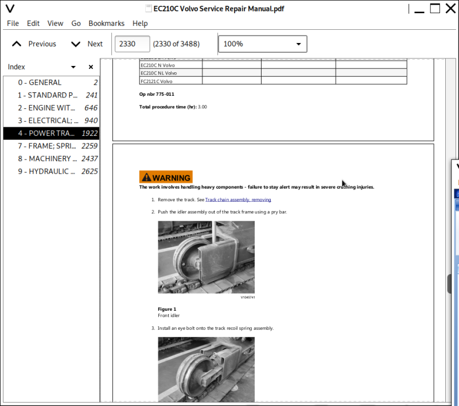Close the Index sidebar with its X icon
Screen dimensions: 459x406
(91, 67)
